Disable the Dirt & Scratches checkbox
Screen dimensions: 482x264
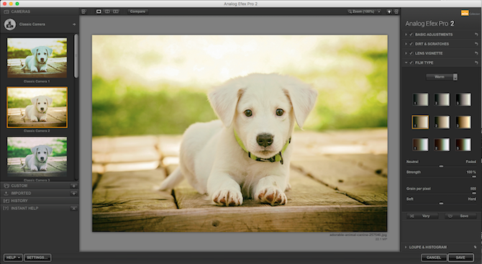click(x=411, y=44)
